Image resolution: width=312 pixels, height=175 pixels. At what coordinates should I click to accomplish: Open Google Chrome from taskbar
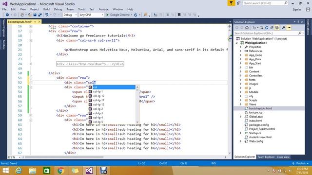[60, 171]
